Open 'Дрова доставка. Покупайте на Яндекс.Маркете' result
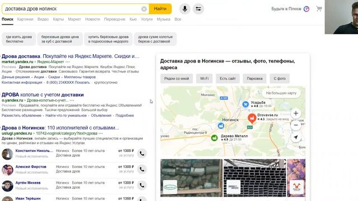This screenshot has height=201, width=358. pyautogui.click(x=70, y=56)
